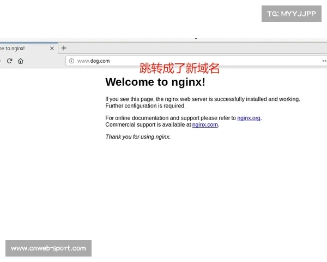Click the Welcome to nginx! page heading
Viewport: 327px width, 262px height.
coord(155,82)
